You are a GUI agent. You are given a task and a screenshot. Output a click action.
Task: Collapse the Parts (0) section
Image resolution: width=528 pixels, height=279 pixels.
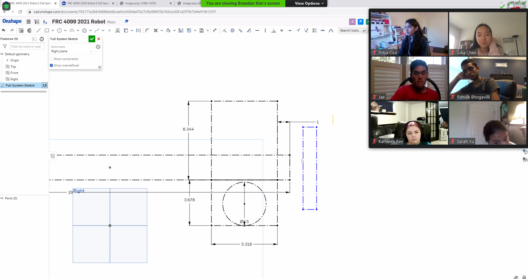click(x=2, y=198)
